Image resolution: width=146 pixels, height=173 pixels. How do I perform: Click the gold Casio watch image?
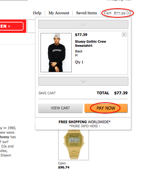pos(74,145)
